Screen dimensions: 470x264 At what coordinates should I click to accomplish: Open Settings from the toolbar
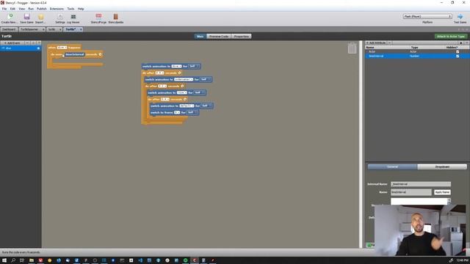click(x=60, y=18)
